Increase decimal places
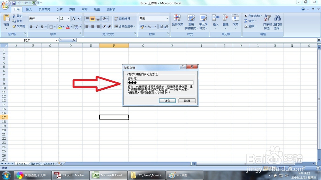The width and height of the screenshot is (321, 180). pos(161,27)
